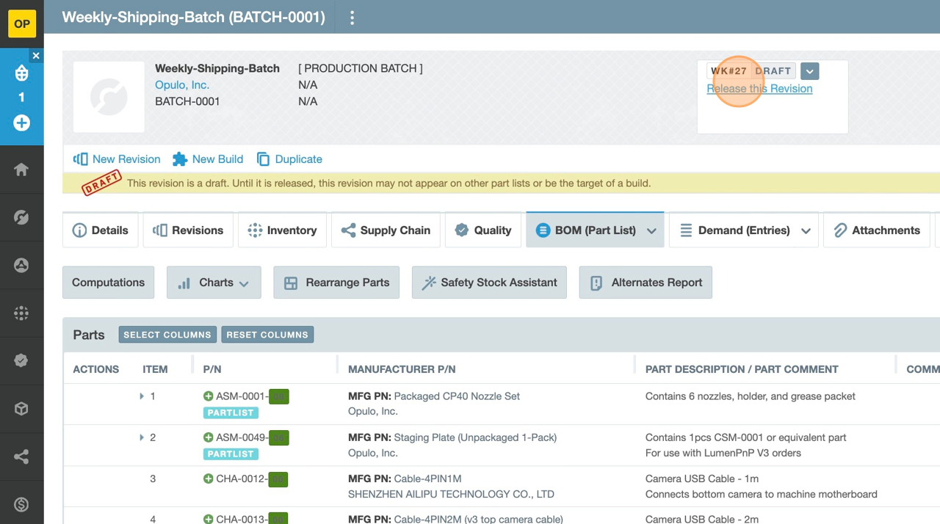
Task: Click the Release this Revision link
Action: pos(759,89)
